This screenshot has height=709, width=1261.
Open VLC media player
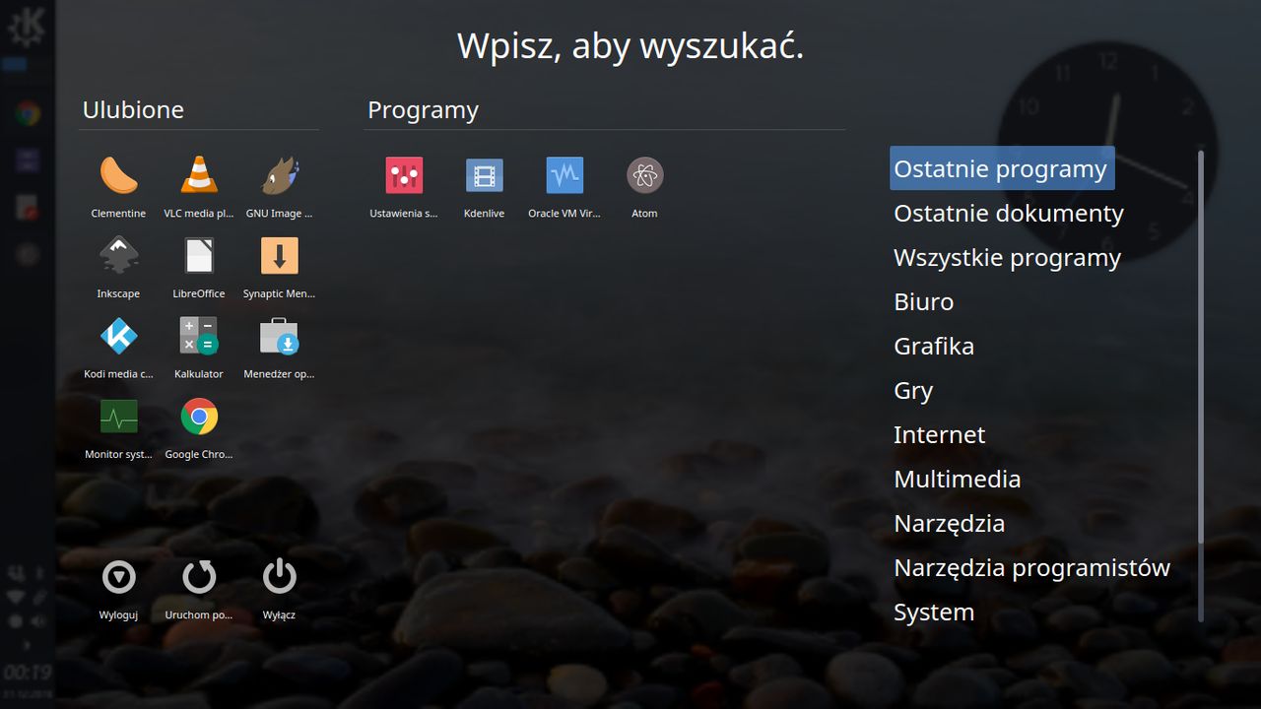tap(199, 175)
